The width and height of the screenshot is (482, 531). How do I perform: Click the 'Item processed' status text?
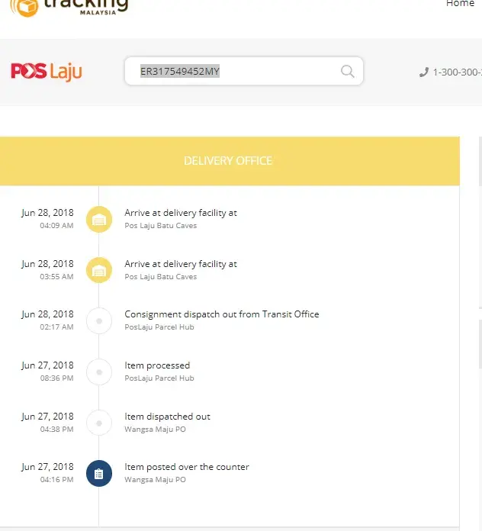tap(157, 365)
